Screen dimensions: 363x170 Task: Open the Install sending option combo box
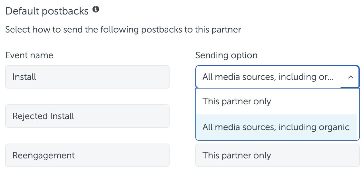[x=277, y=77]
